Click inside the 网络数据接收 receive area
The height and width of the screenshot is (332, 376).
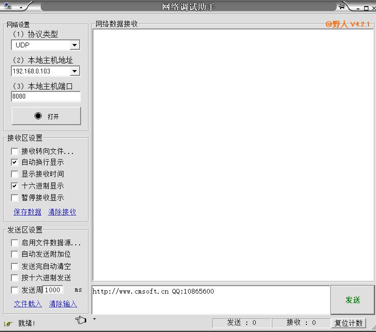(233, 155)
